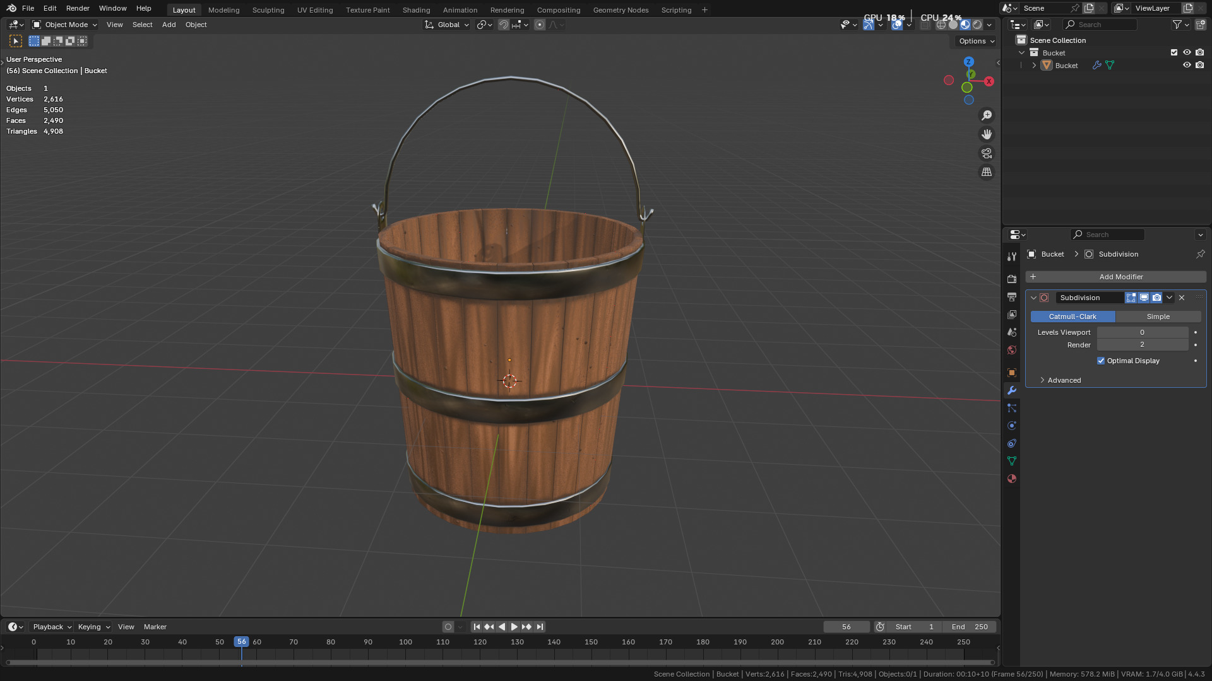Toggle Subdivision modifier render camera icon
Screen dimensions: 1212x681
point(1156,298)
